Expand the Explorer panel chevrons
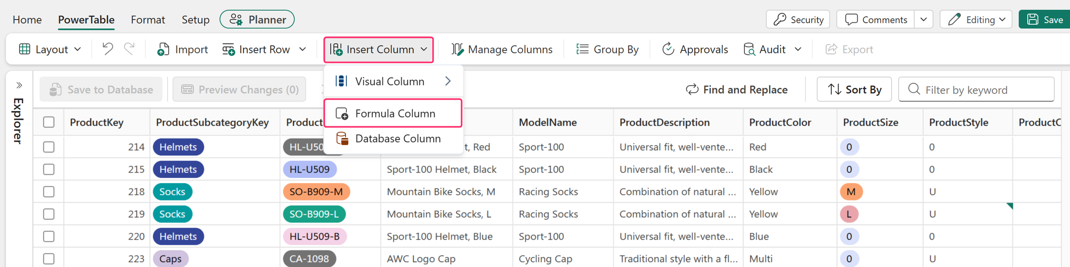Viewport: 1070px width, 267px height. click(x=19, y=85)
